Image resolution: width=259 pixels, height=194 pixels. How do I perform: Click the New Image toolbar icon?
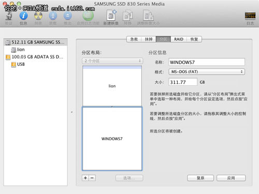click(x=111, y=16)
